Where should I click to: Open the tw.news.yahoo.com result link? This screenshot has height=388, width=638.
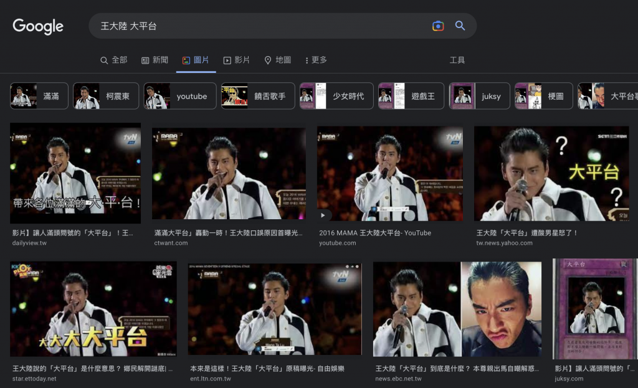tap(504, 243)
